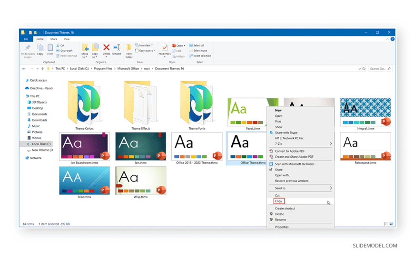
Task: Click Local Disk (C:) in the address path
Action: pyautogui.click(x=79, y=68)
